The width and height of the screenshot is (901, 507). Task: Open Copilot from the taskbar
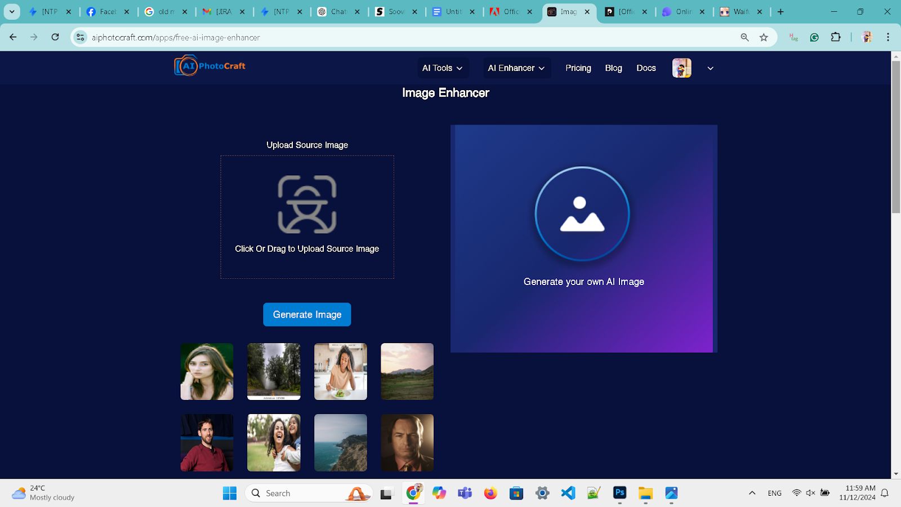(x=439, y=493)
